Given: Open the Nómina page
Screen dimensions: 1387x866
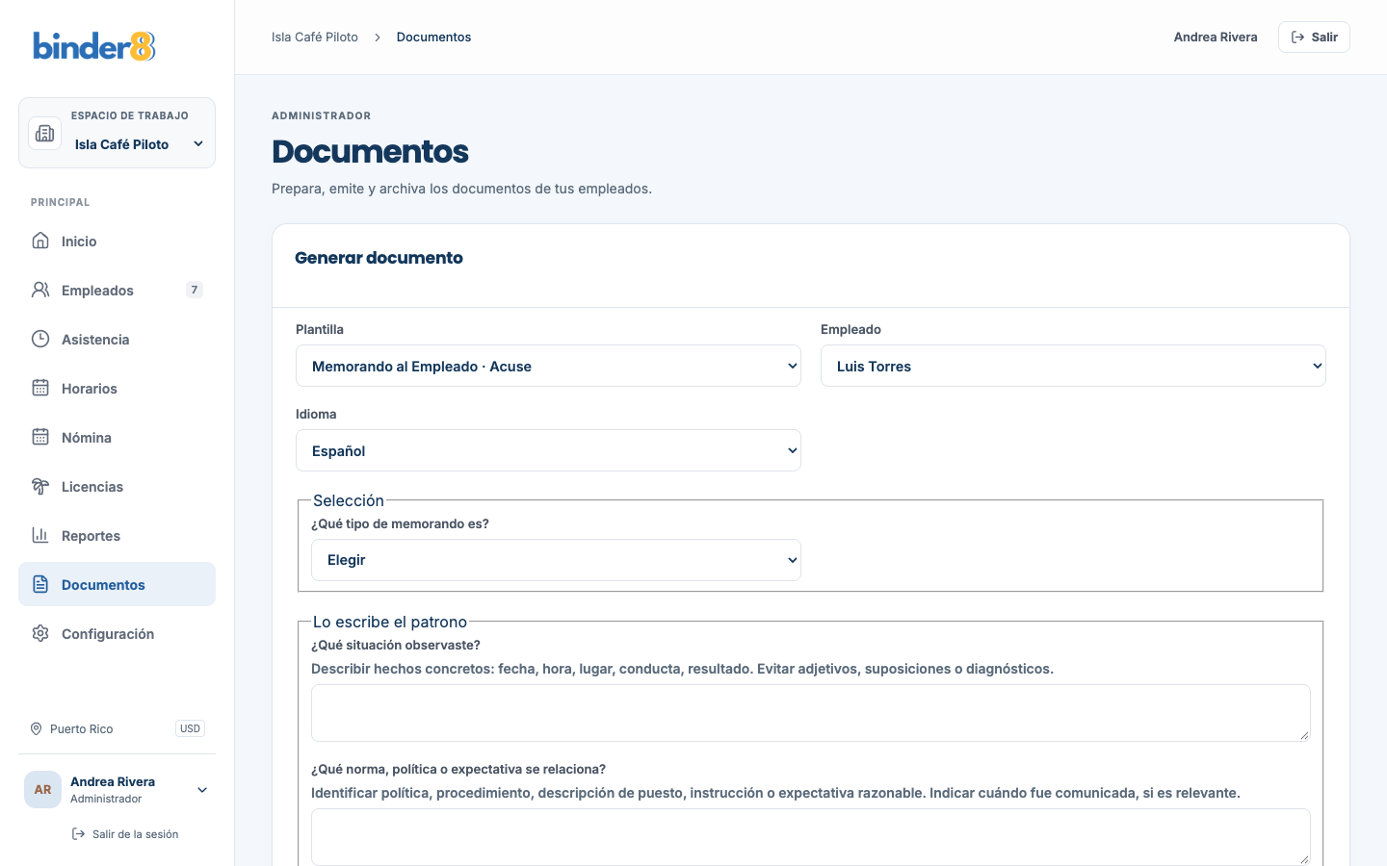Looking at the screenshot, I should [118, 437].
